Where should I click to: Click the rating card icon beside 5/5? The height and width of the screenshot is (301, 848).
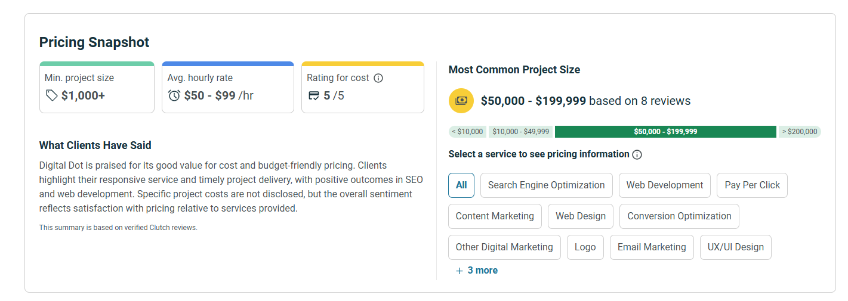[x=314, y=95]
